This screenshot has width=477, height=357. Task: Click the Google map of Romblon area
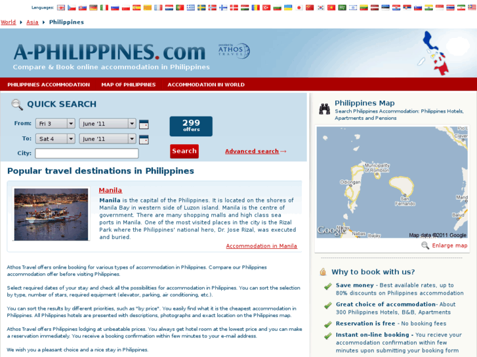pos(392,182)
